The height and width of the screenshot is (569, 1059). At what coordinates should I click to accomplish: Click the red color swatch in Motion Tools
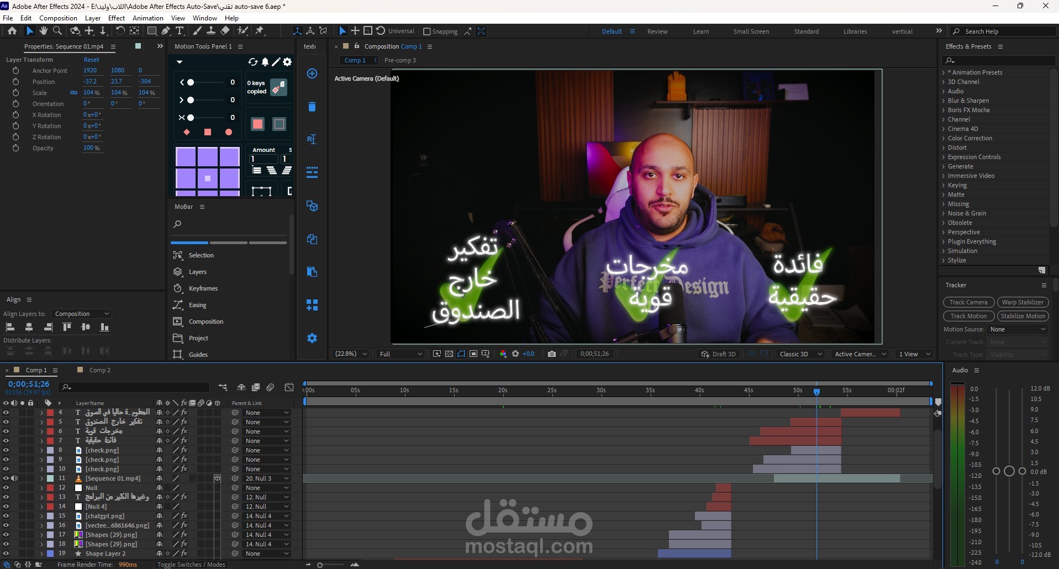click(x=257, y=124)
